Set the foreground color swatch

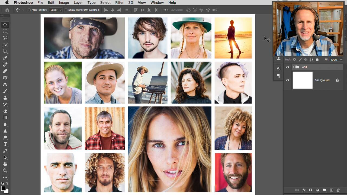(x=4, y=188)
